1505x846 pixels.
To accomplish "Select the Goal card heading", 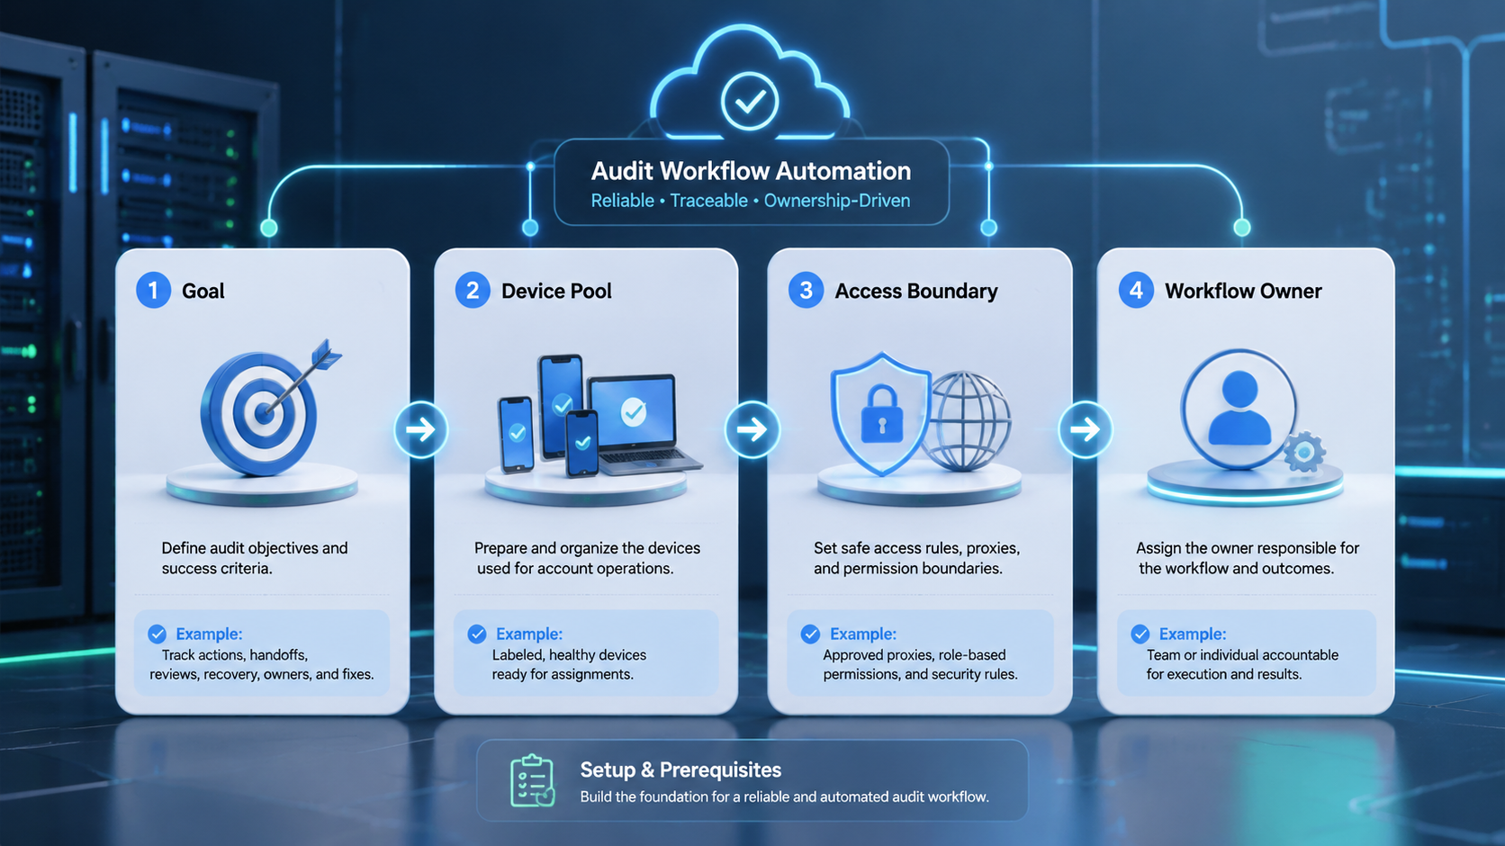I will [203, 291].
